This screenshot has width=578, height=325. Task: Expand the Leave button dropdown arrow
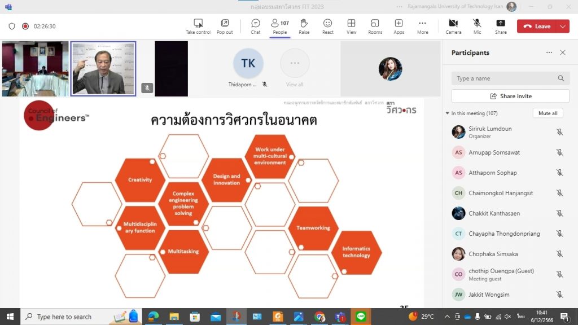pos(563,26)
